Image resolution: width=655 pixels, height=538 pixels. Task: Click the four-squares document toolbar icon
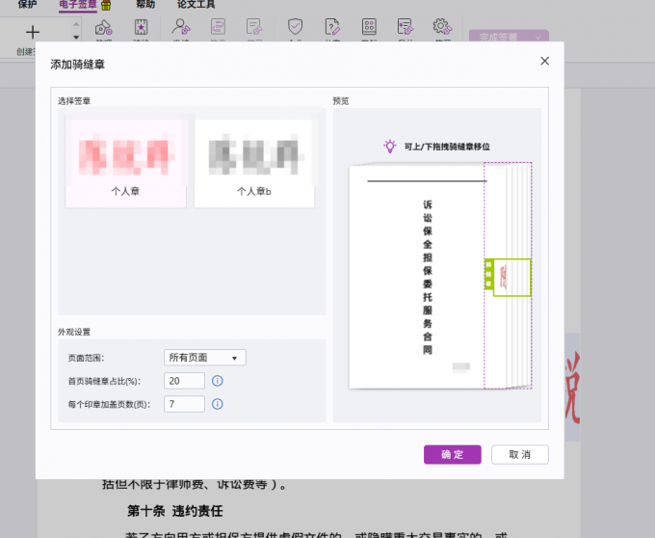click(369, 27)
